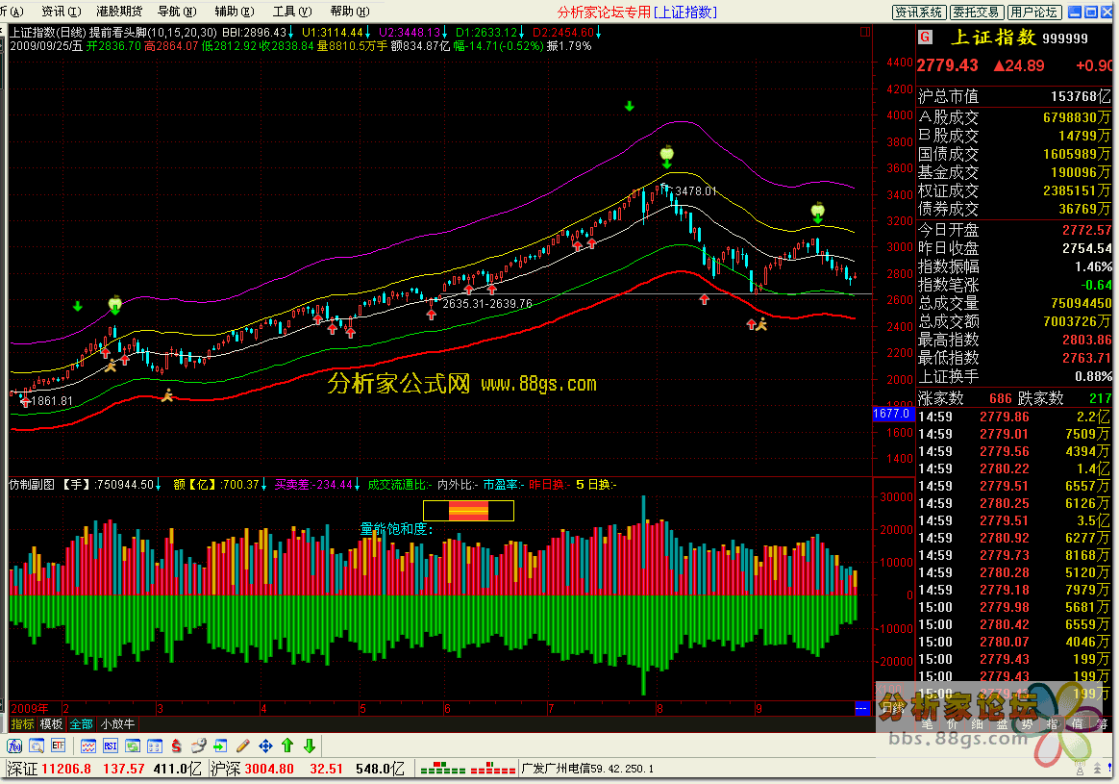Select the 全部 tab
This screenshot has height=784, width=1119.
(82, 724)
